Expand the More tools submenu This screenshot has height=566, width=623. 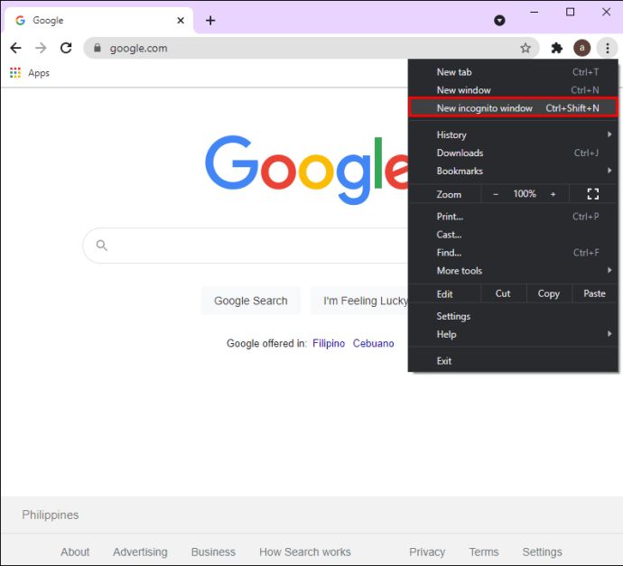(513, 271)
